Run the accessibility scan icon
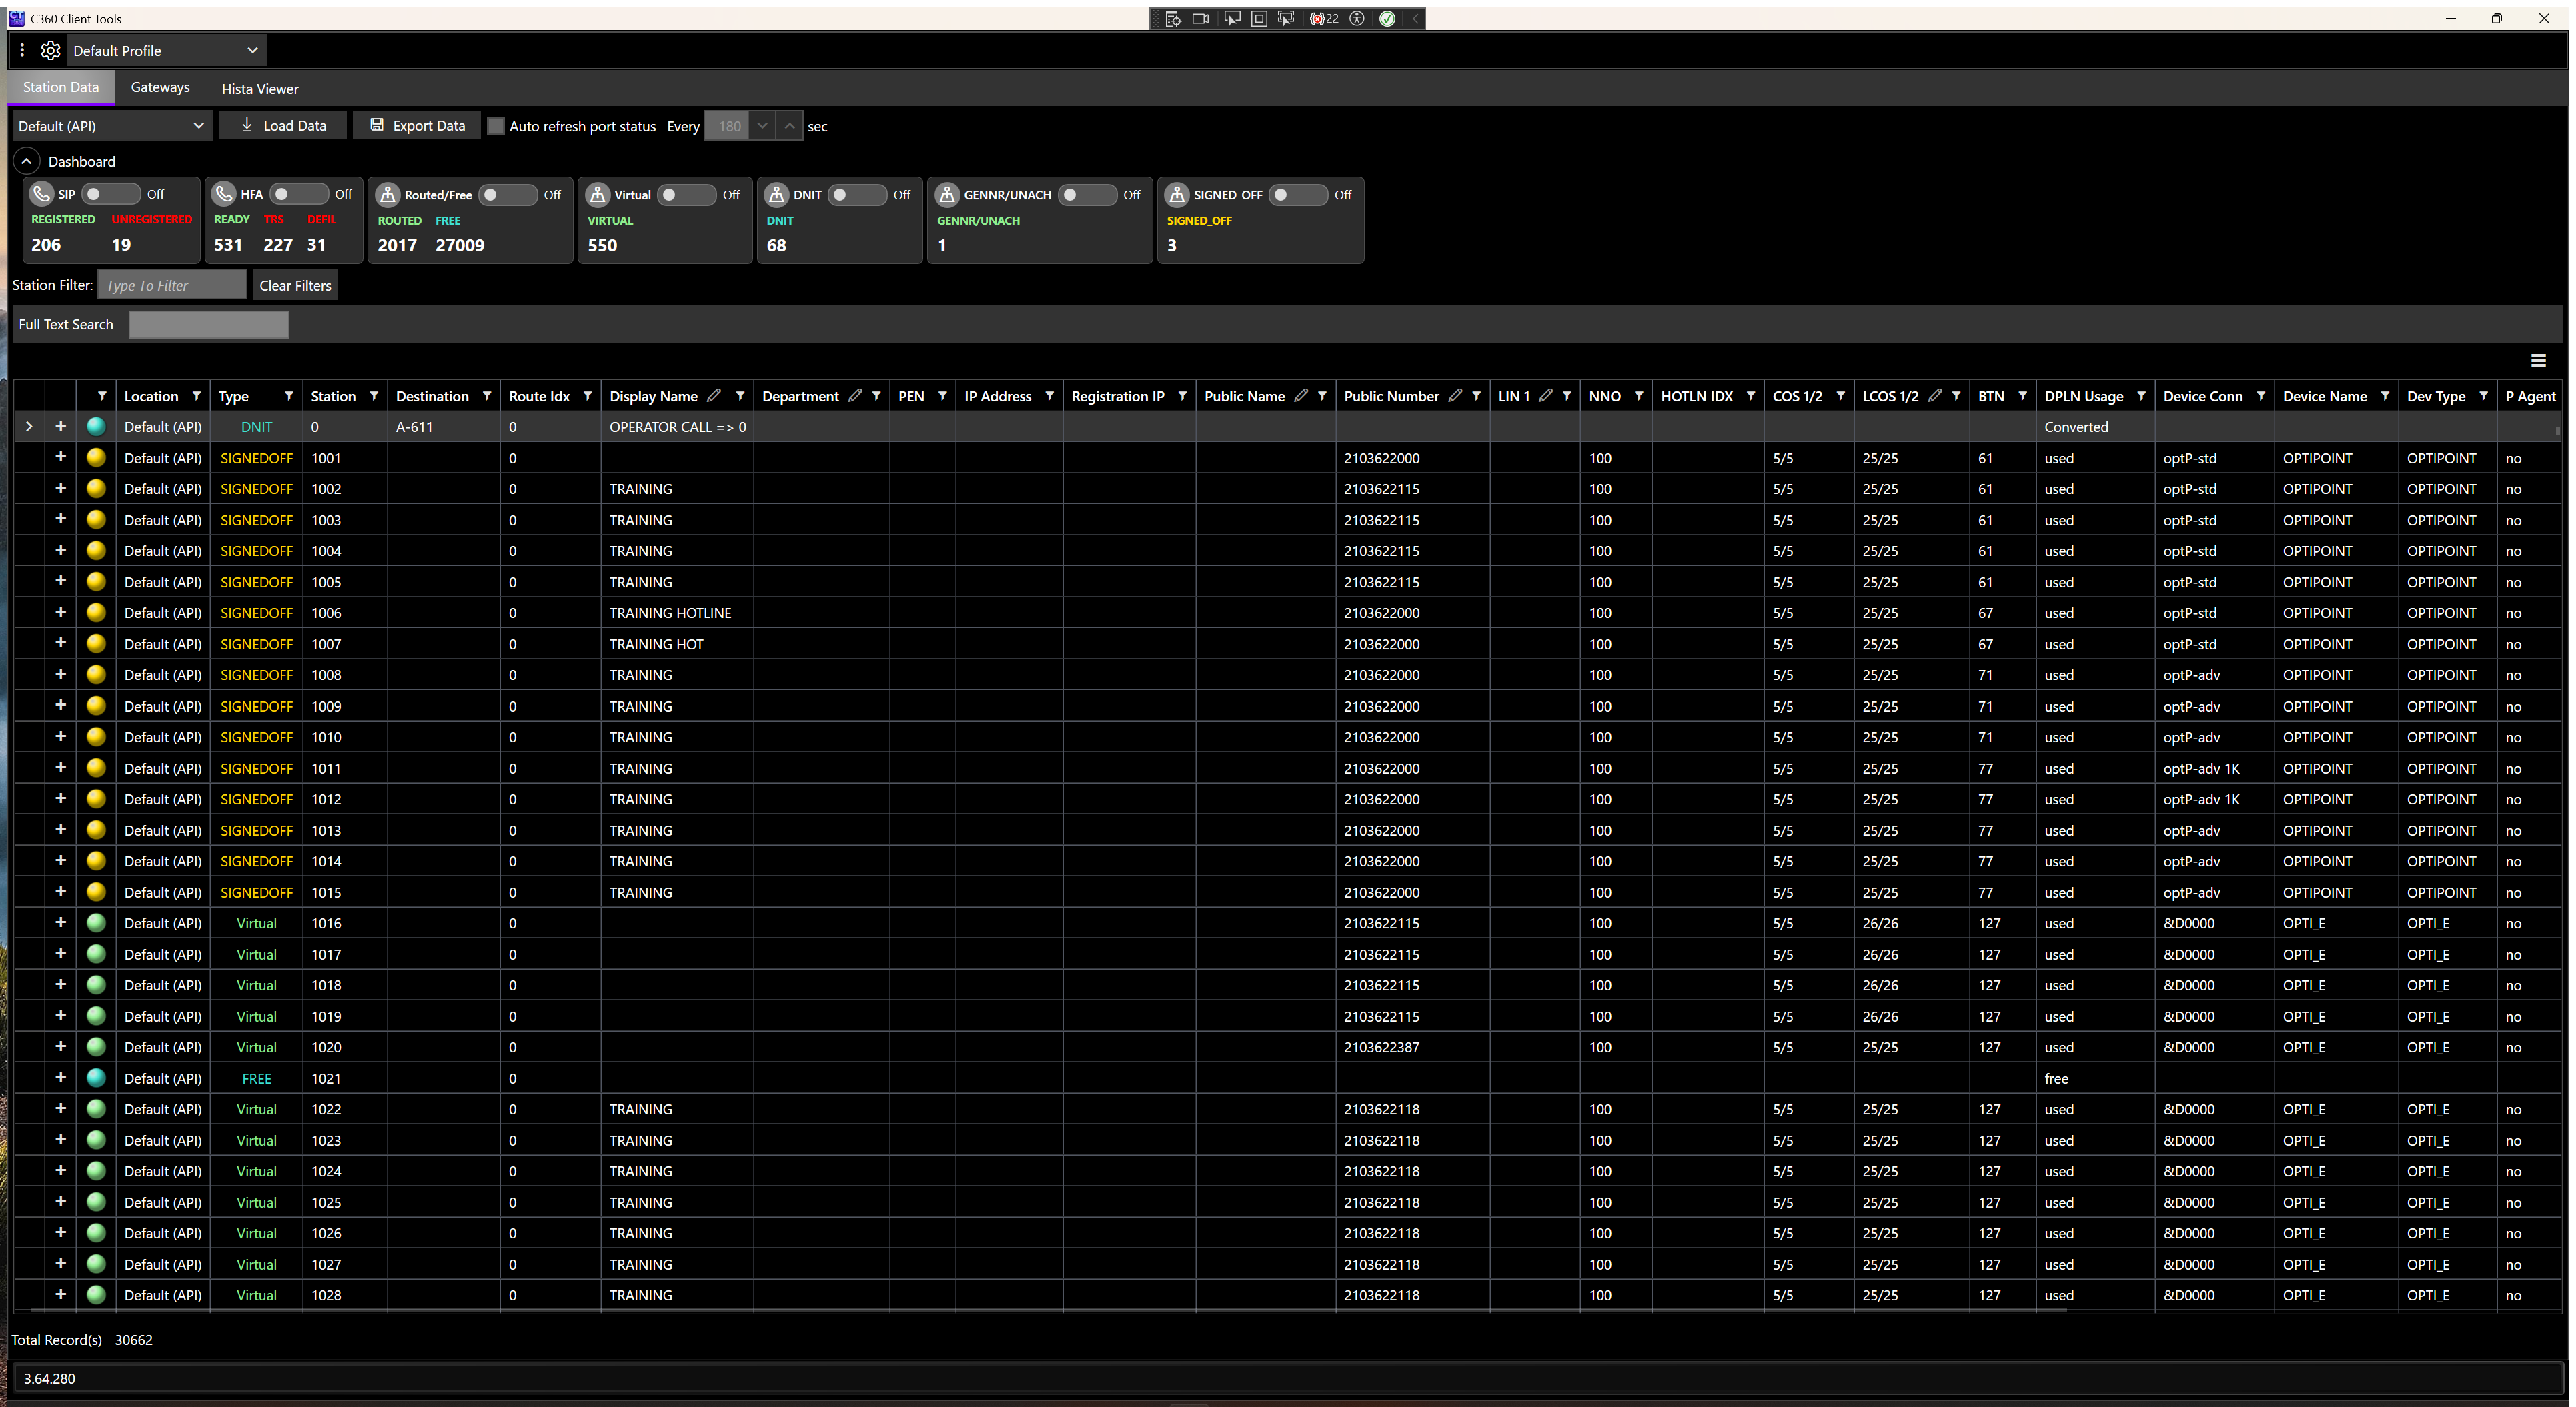2576x1407 pixels. 1357,18
